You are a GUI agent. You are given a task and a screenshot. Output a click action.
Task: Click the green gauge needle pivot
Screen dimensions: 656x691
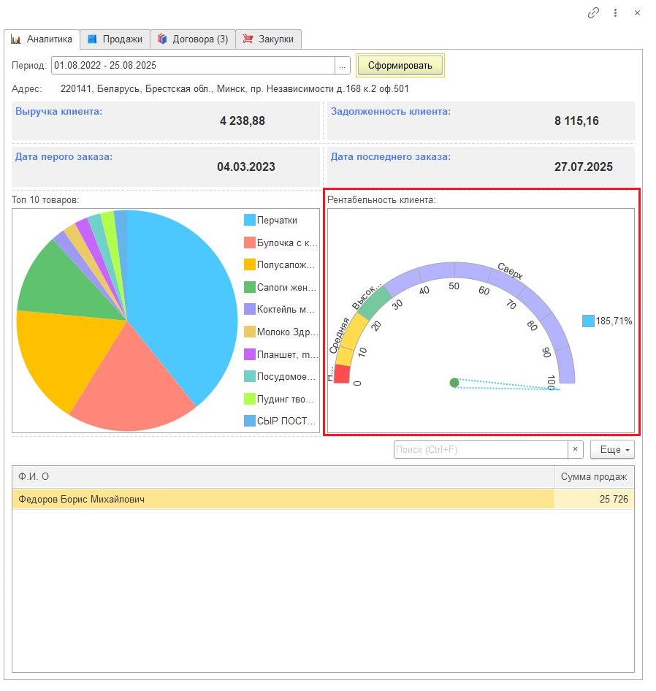(454, 383)
